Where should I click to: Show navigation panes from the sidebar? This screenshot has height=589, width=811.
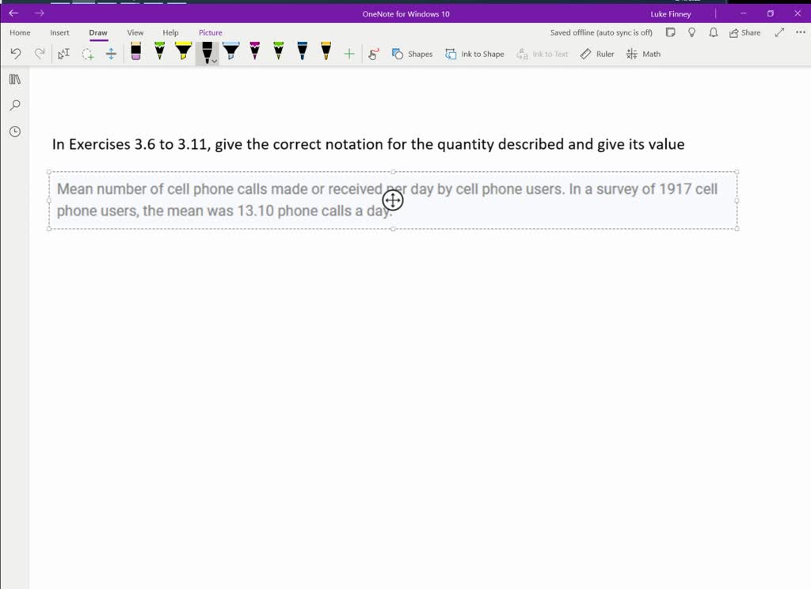(13, 79)
